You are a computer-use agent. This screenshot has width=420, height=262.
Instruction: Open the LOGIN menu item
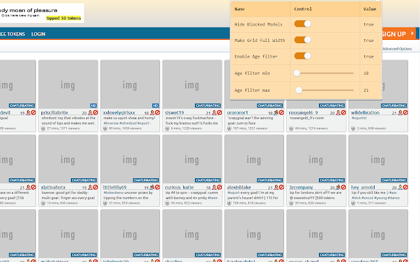(x=38, y=34)
